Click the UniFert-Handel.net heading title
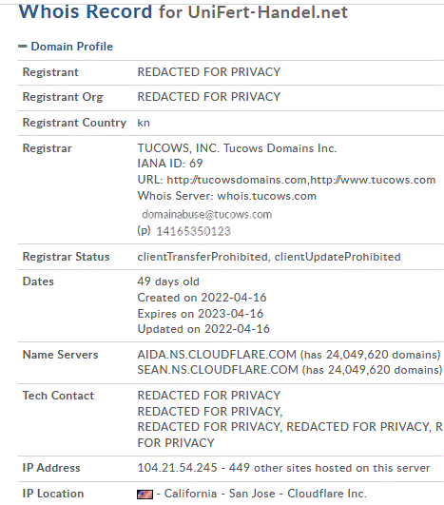 click(268, 12)
